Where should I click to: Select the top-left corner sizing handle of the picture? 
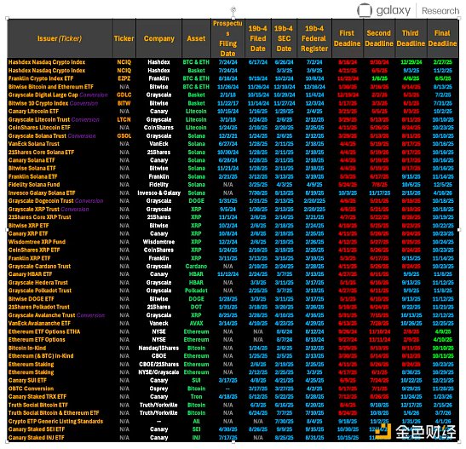pyautogui.click(x=7, y=19)
